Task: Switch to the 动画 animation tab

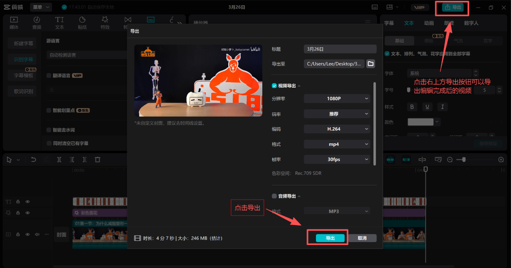Action: click(x=429, y=23)
